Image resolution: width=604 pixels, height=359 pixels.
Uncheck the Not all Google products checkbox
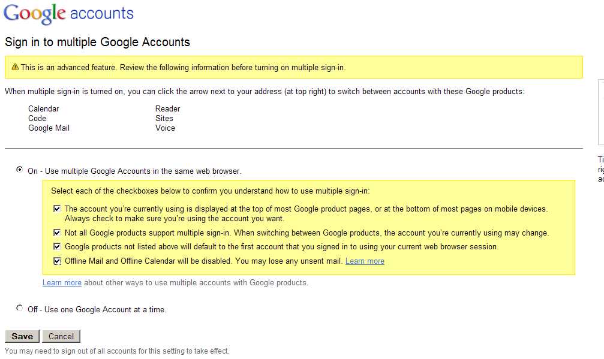click(57, 233)
